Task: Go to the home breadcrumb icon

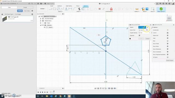Action: (2, 14)
